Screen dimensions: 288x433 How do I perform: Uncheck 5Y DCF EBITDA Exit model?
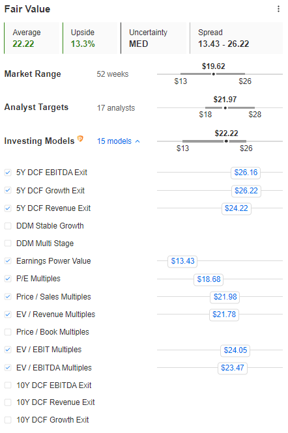8,173
